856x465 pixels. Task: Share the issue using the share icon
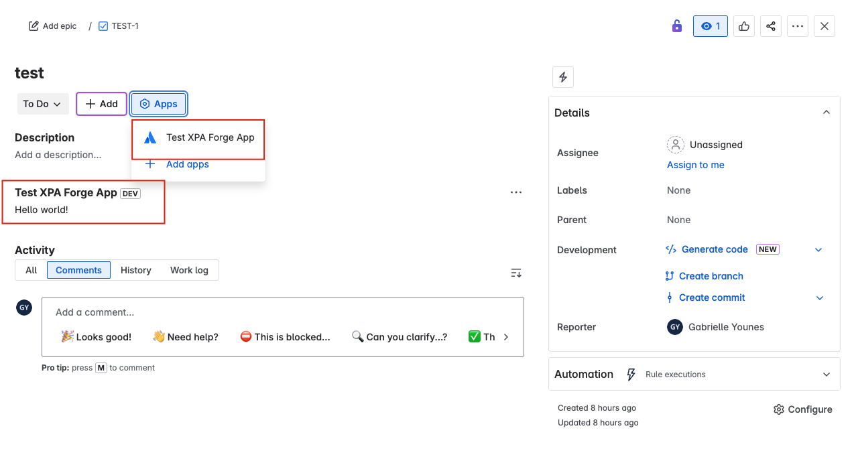tap(770, 25)
